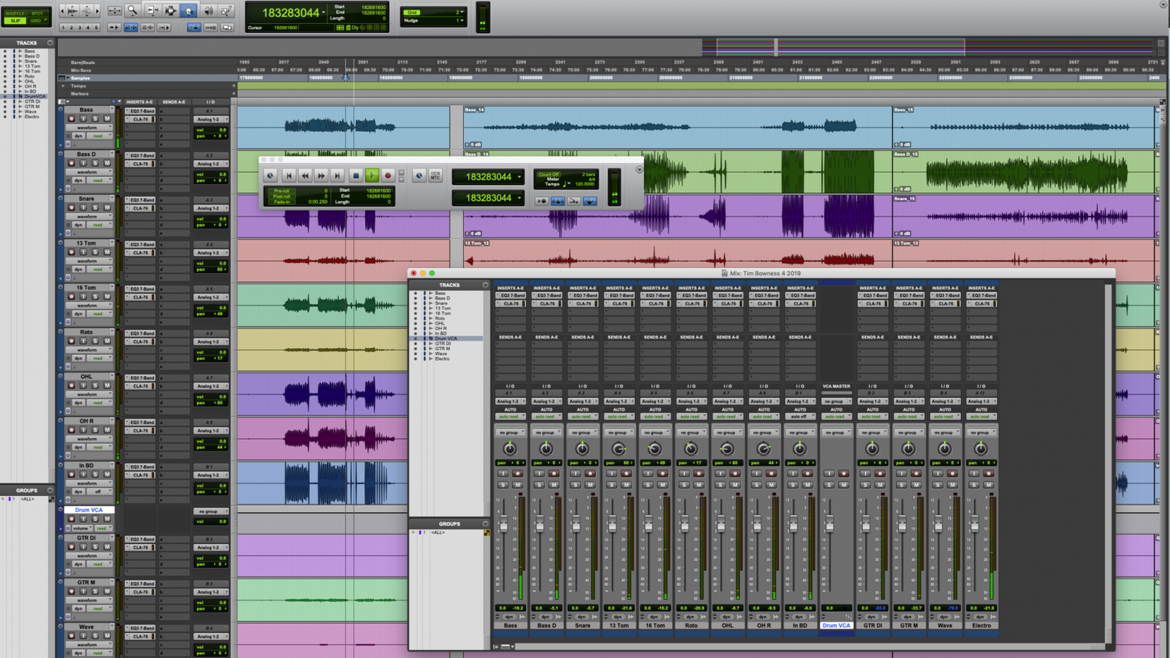Viewport: 1170px width, 658px height.
Task: Select the Bass_14 clip in Edit window
Action: 677,128
